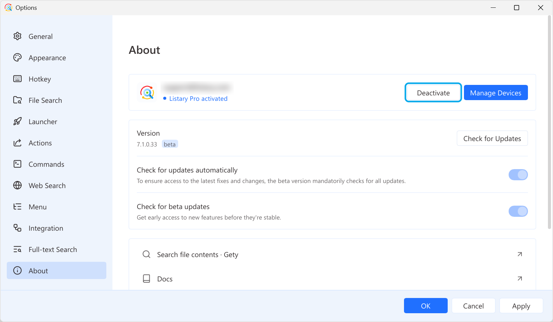Screen dimensions: 553x322
Task: Click the Listary Pro activated link
Action: [198, 98]
